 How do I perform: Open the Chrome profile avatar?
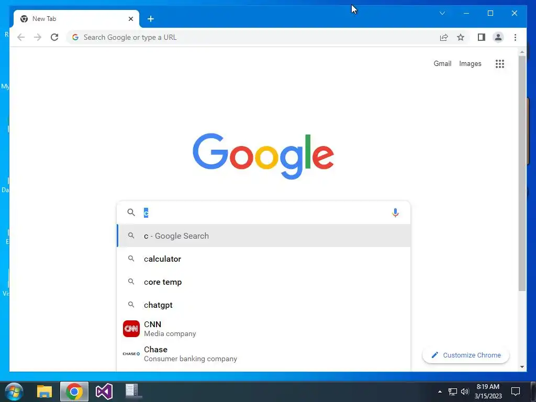coord(498,37)
